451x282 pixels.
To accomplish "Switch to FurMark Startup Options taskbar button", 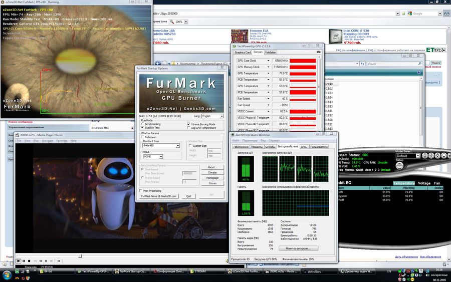I will click(x=131, y=271).
